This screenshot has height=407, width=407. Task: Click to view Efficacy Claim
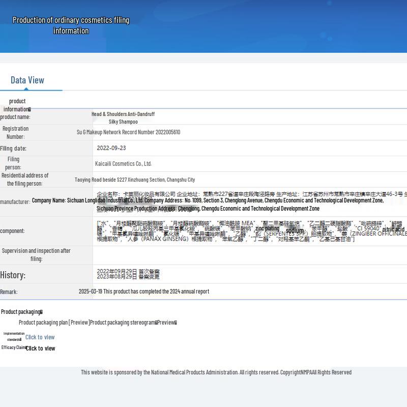click(40, 348)
